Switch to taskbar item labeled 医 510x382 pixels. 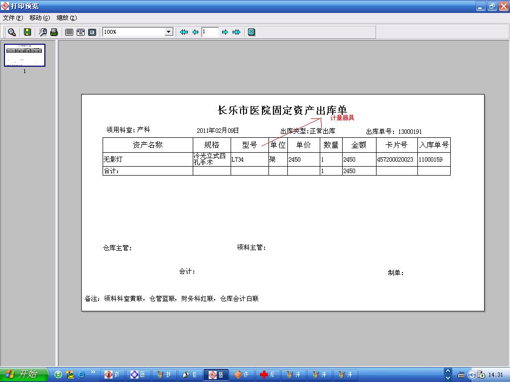coord(138,375)
